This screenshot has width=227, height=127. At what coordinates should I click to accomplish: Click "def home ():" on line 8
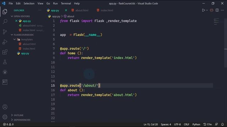click(71, 53)
